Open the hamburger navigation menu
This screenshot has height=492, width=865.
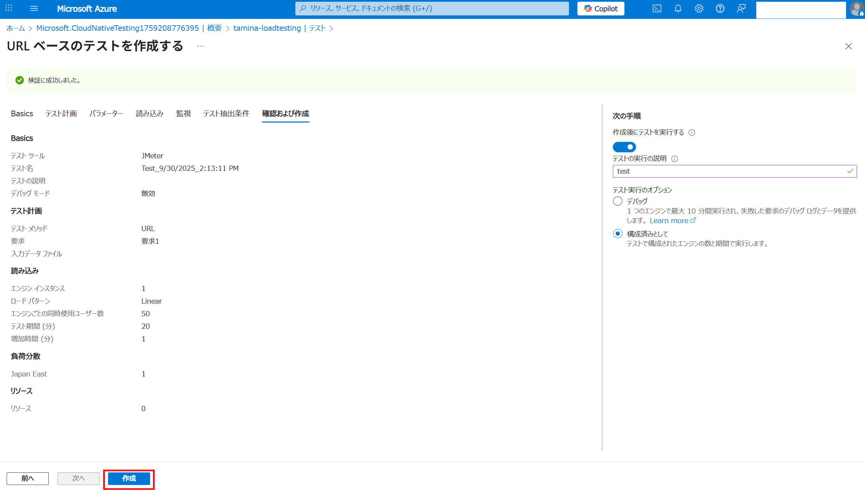click(x=34, y=8)
